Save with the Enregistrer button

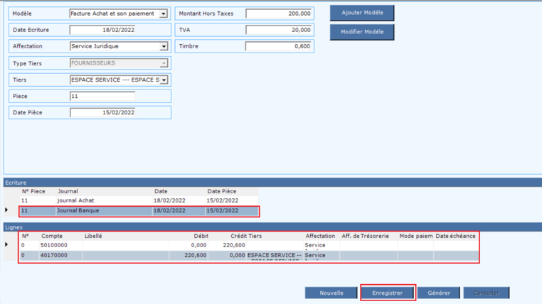(x=387, y=293)
